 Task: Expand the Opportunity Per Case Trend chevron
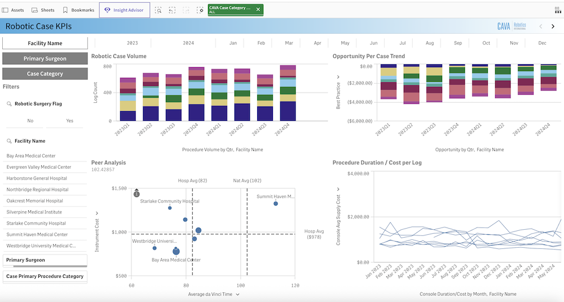(x=338, y=77)
